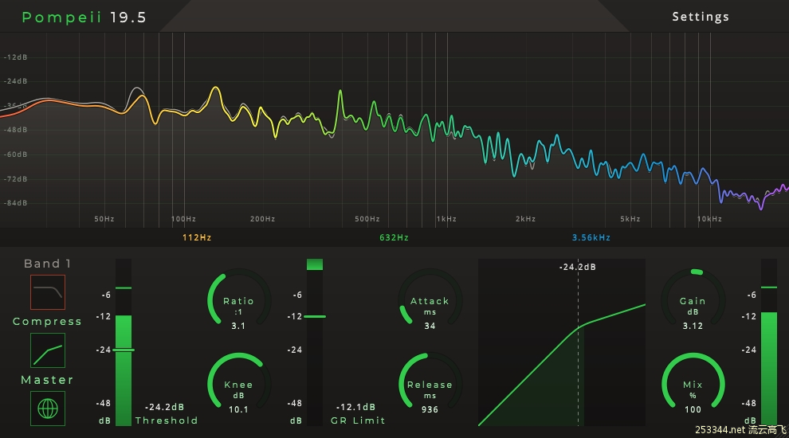Click the Ratio value 3.1
Image resolution: width=789 pixels, height=438 pixels.
tap(238, 326)
